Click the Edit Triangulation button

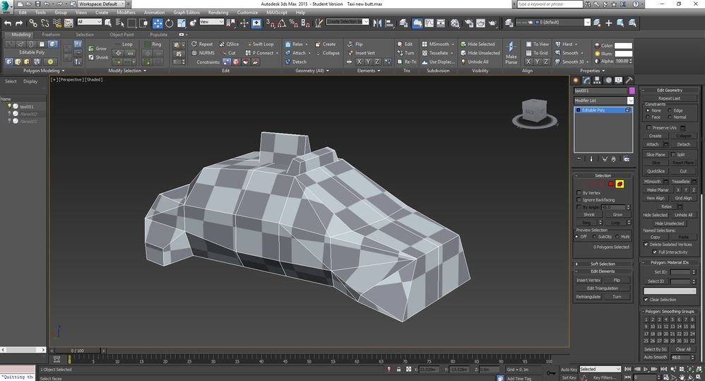tap(602, 288)
